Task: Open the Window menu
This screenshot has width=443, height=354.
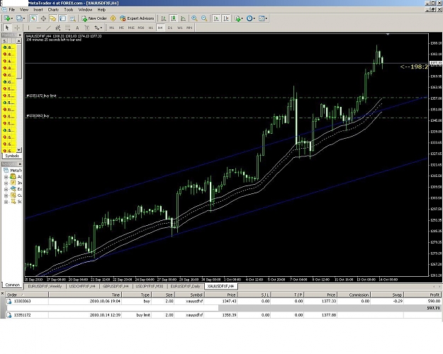Action: pyautogui.click(x=85, y=10)
